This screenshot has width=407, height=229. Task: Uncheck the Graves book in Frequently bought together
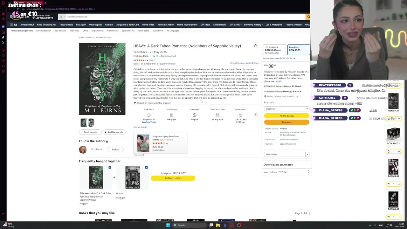click(x=146, y=167)
